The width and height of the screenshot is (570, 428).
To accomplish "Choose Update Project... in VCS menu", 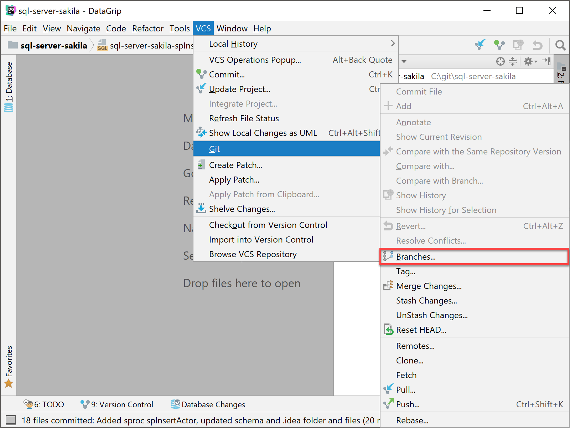I will click(287, 89).
